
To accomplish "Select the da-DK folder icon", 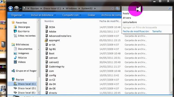I will (46, 84).
